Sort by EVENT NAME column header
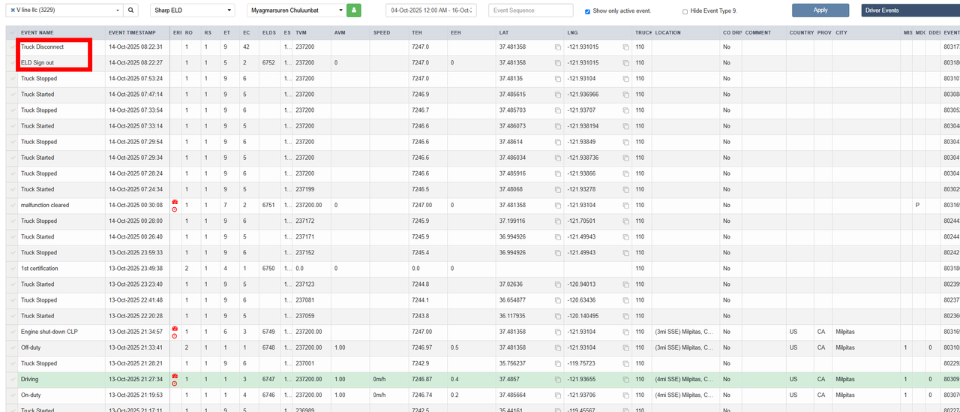The height and width of the screenshot is (412, 960). click(37, 33)
